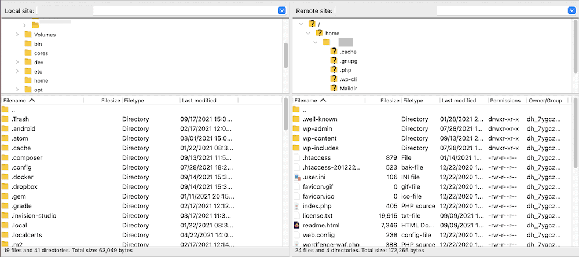Screen dimensions: 579x257
Task: Click the HTML file icon of readme.html
Action: point(296,225)
